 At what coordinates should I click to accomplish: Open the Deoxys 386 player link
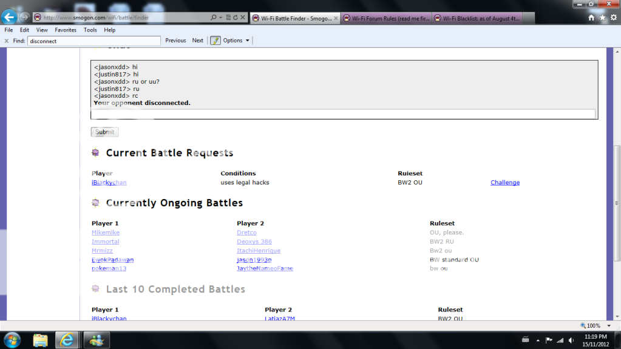click(x=254, y=242)
